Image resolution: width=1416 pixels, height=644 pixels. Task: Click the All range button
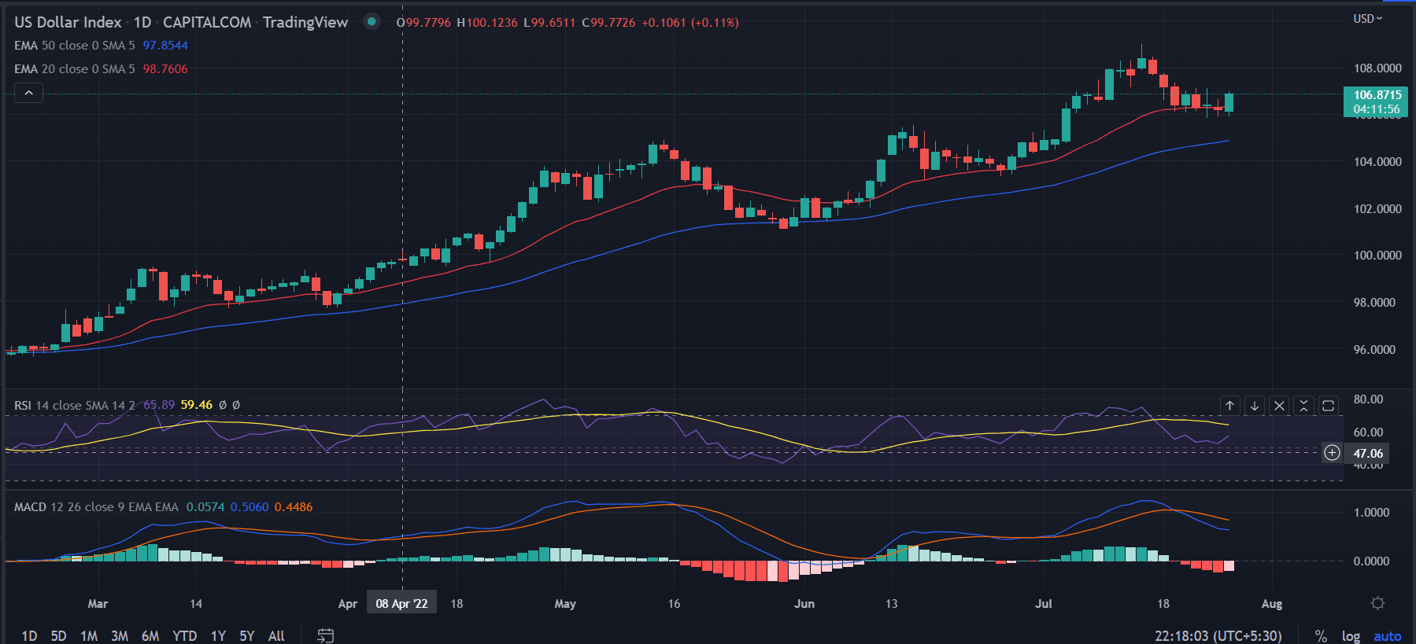click(x=276, y=636)
